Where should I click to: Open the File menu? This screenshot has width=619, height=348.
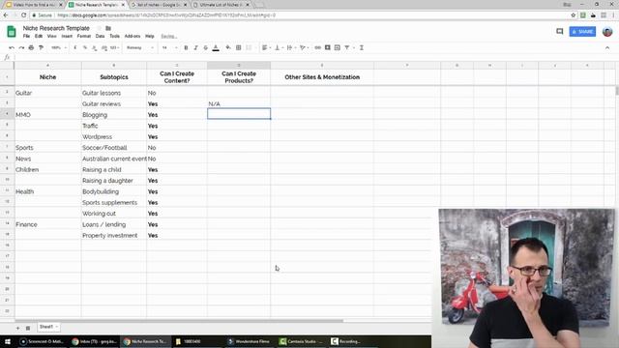[x=26, y=36]
